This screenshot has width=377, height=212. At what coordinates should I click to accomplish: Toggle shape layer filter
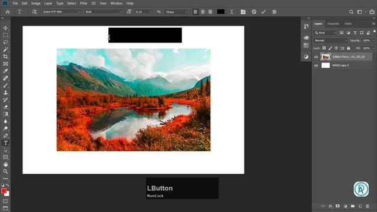click(x=362, y=33)
